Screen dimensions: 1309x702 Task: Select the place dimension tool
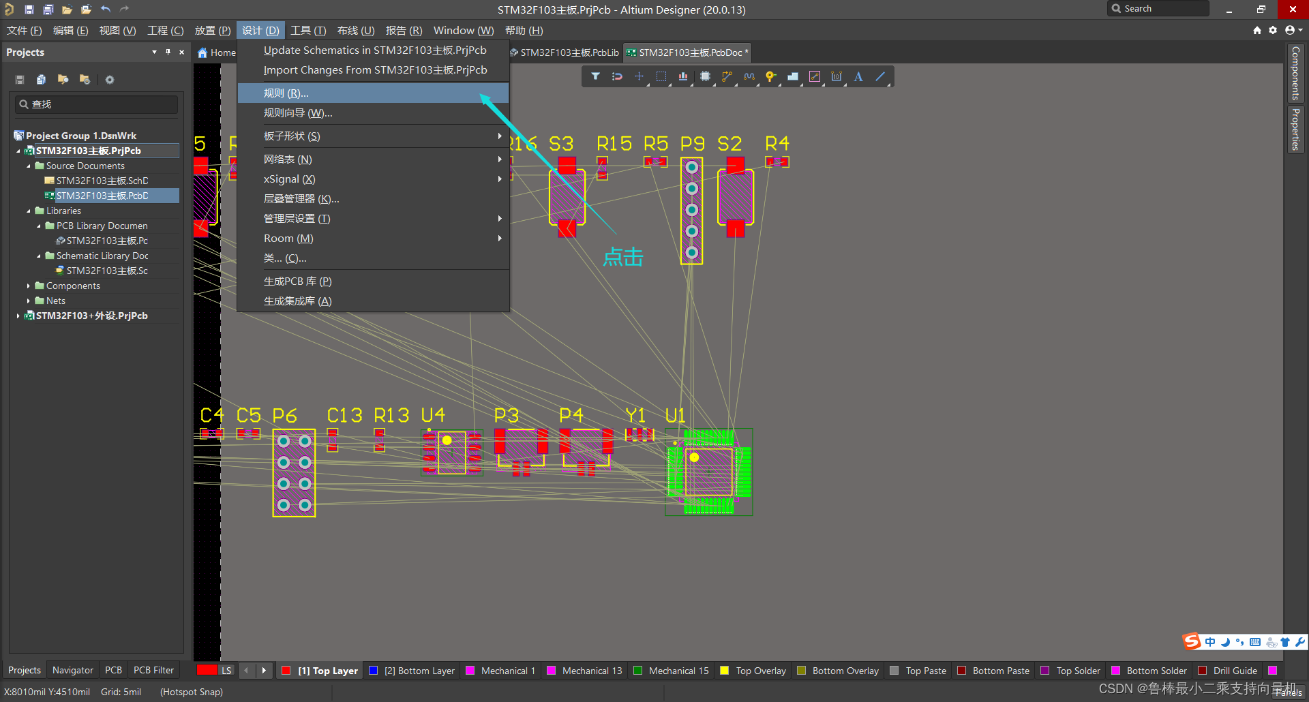(x=837, y=76)
